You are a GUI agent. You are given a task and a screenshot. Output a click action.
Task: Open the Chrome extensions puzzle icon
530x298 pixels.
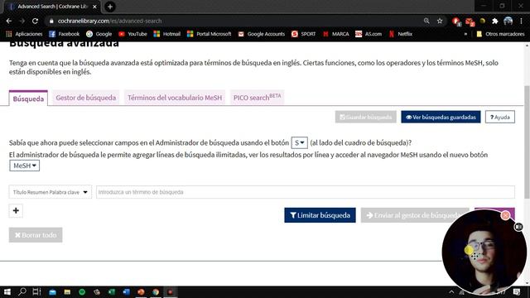(495, 21)
